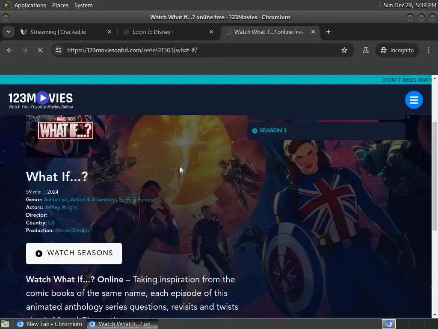This screenshot has width=438, height=329.
Task: Click the What If...? poster thumbnail
Action: tap(65, 136)
